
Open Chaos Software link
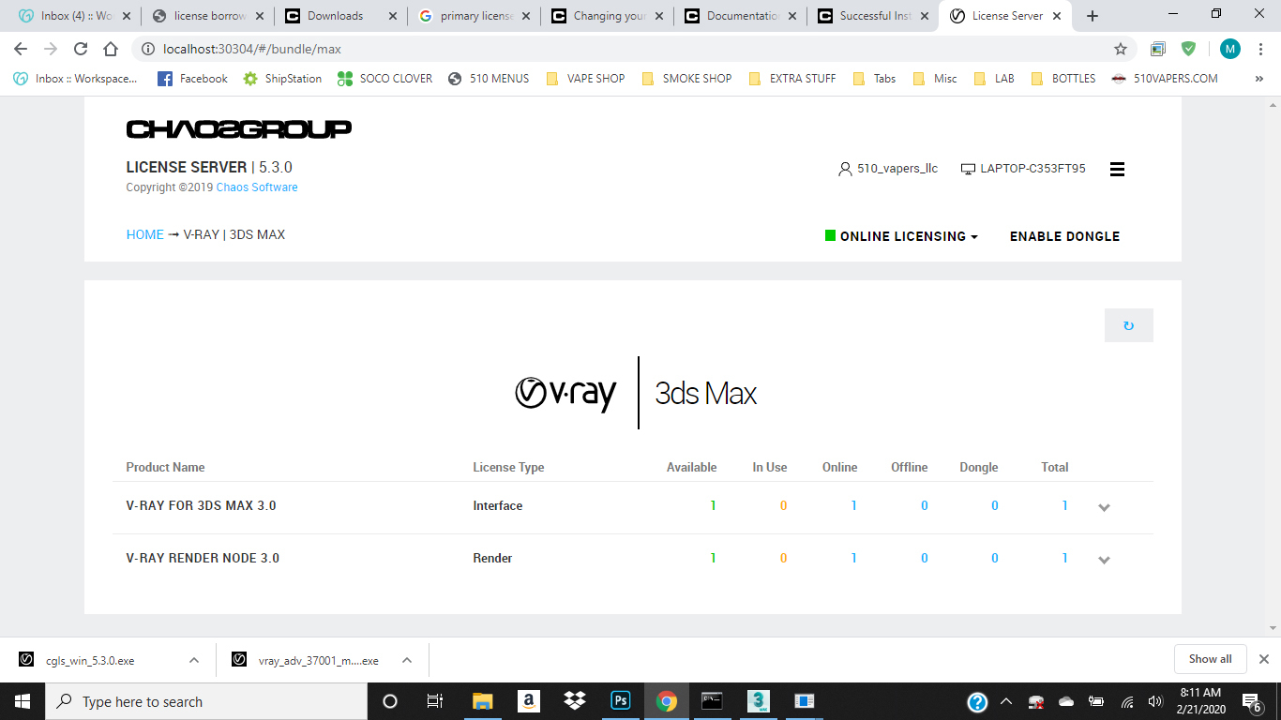tap(257, 187)
